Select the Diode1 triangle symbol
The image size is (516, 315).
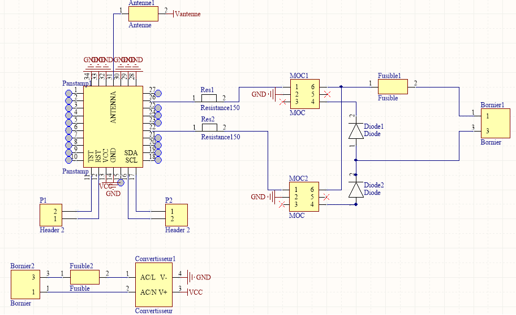(x=356, y=132)
